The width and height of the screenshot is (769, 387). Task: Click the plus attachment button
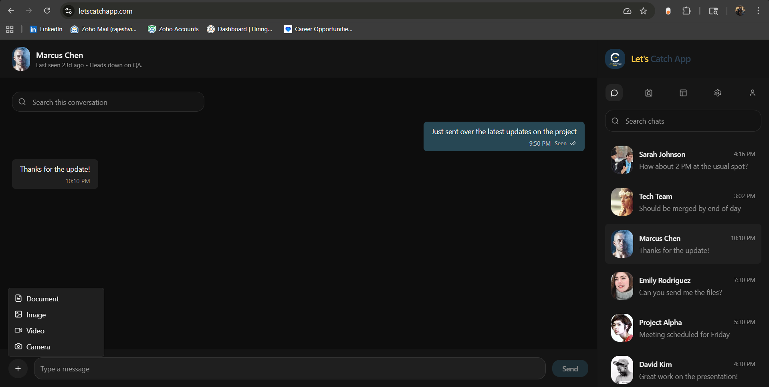[18, 369]
